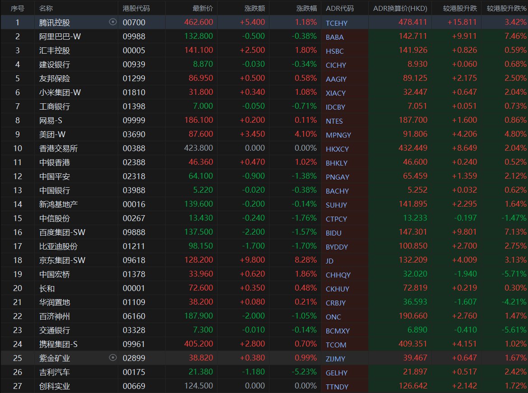Click the 名称 column header
528x393 pixels.
46,9
